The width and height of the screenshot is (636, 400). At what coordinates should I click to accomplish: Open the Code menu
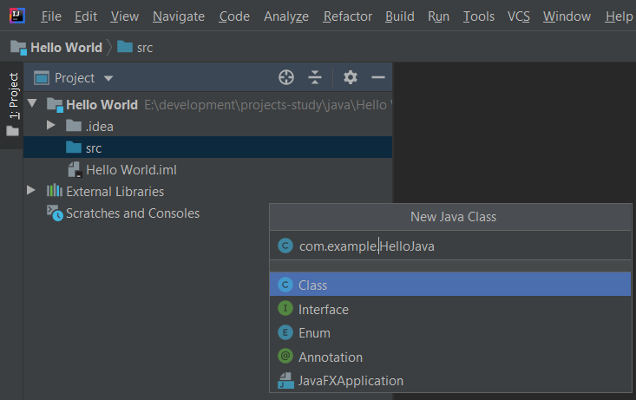pos(234,16)
